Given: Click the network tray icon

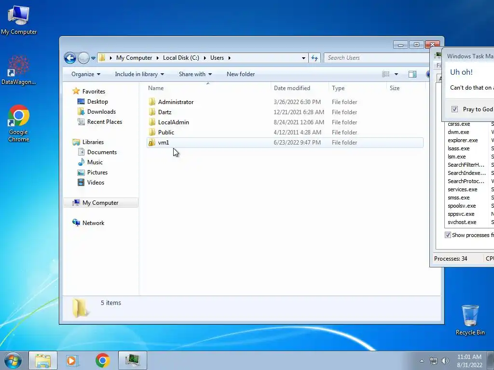Looking at the screenshot, I should point(434,361).
